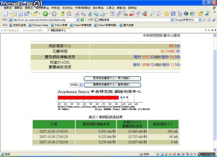Click the new blank page icon

6,14
